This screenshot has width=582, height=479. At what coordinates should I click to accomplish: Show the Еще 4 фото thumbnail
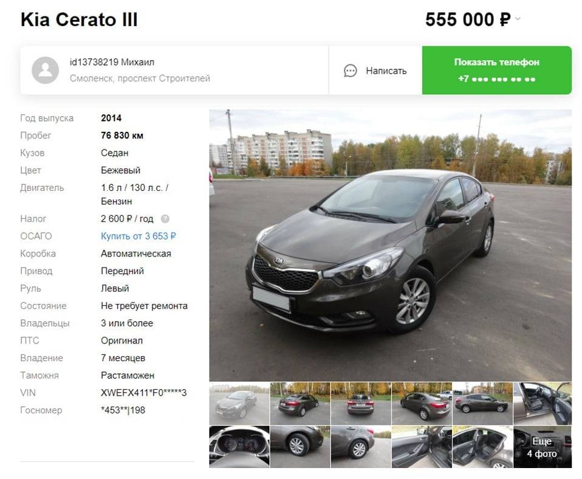coord(543,447)
